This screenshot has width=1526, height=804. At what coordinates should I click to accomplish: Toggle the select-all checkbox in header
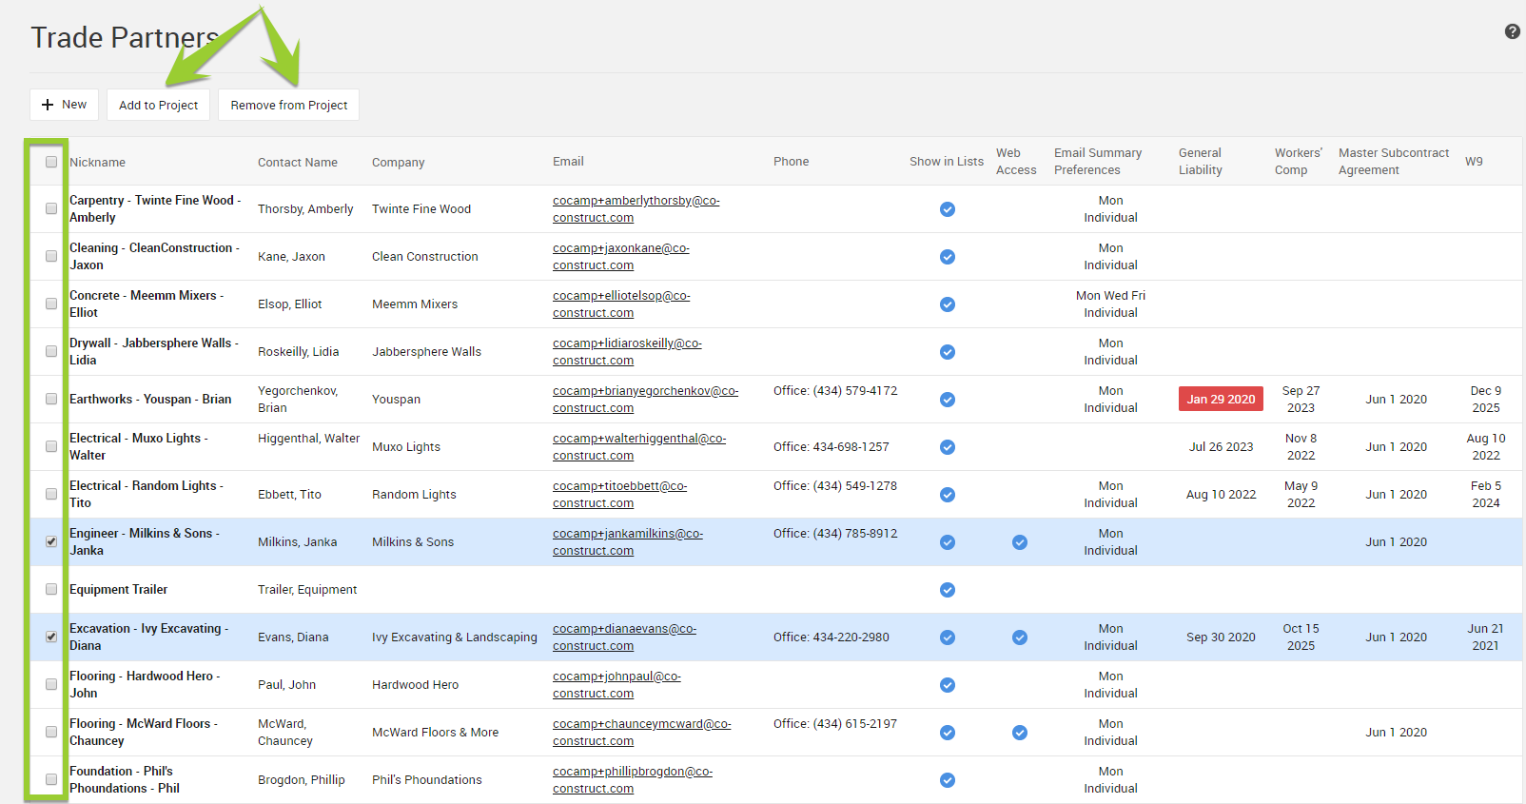point(51,162)
